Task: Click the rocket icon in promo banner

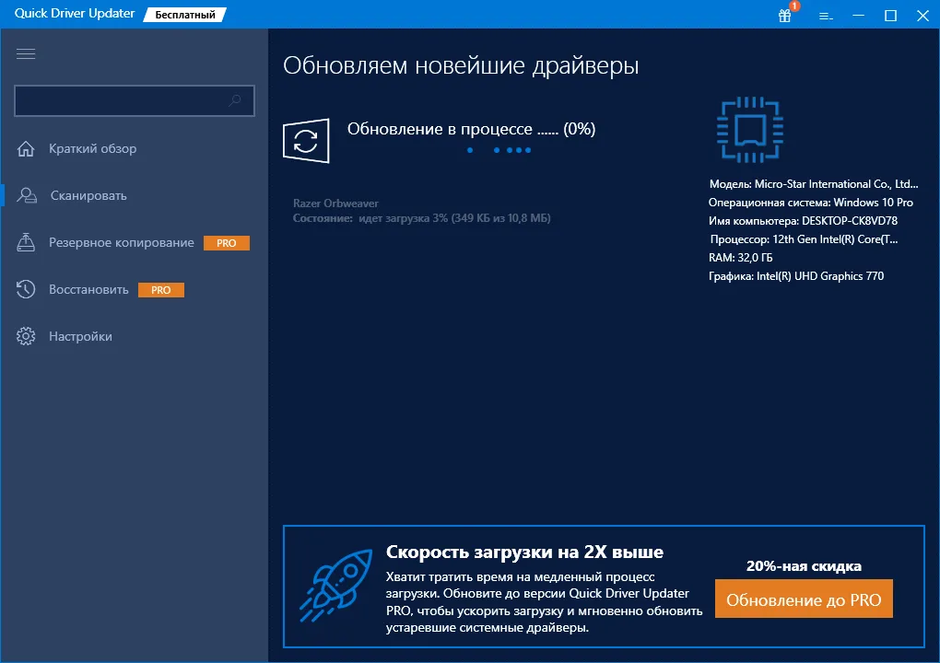Action: [x=335, y=585]
